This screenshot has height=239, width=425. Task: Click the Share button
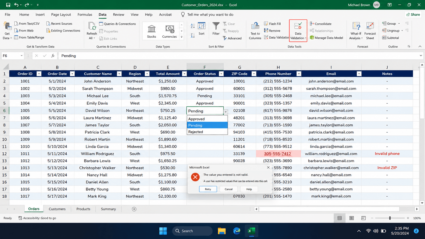(x=413, y=14)
